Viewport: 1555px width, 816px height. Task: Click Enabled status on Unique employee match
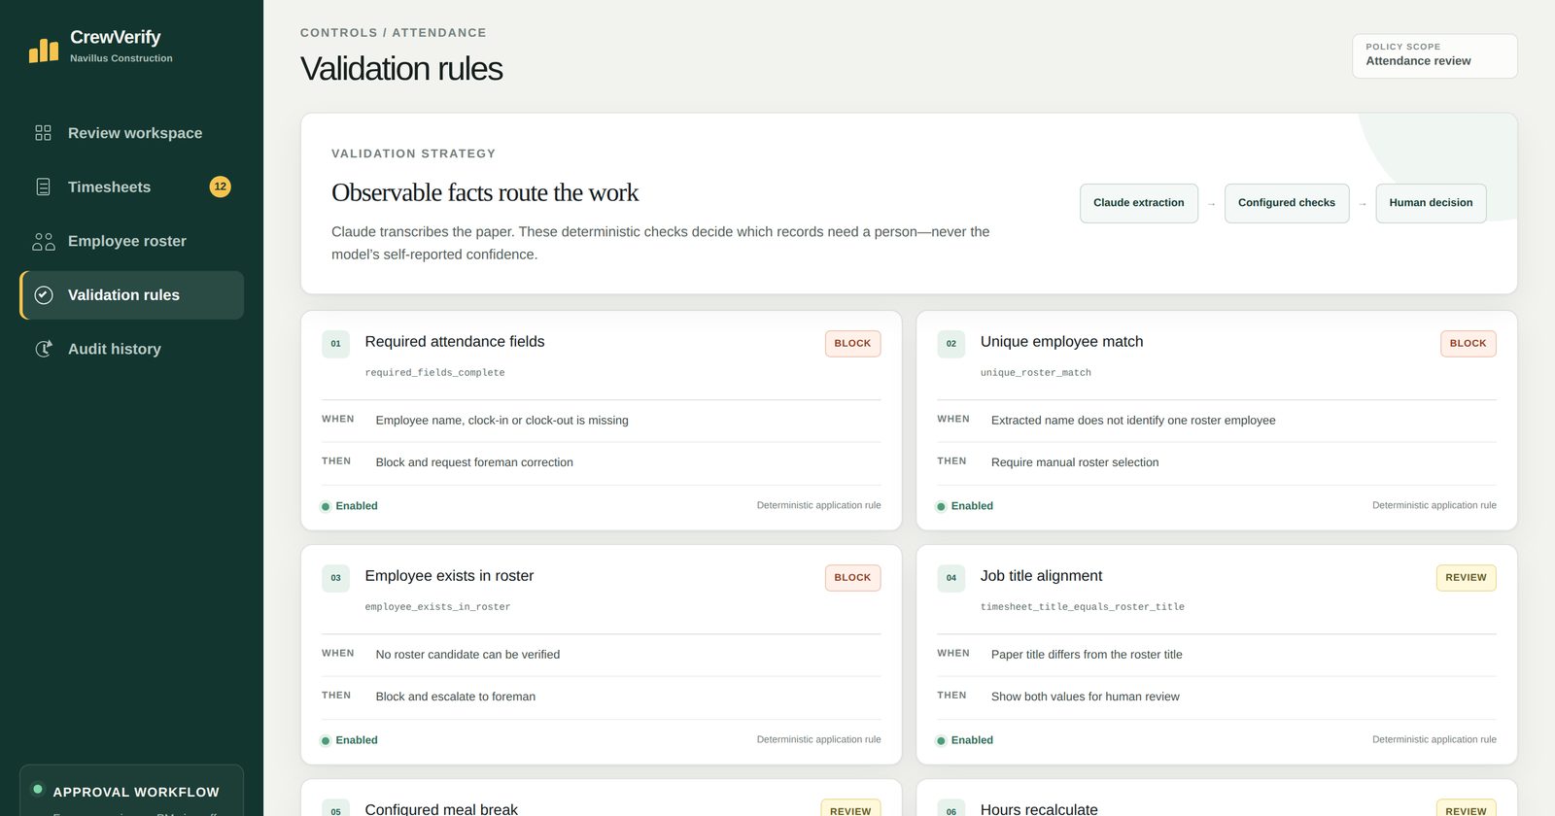[x=964, y=506]
